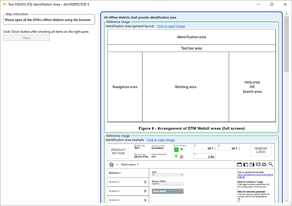The height and width of the screenshot is (206, 292).
Task: Expand the Submenu 2 chevron
Action: click(x=145, y=182)
